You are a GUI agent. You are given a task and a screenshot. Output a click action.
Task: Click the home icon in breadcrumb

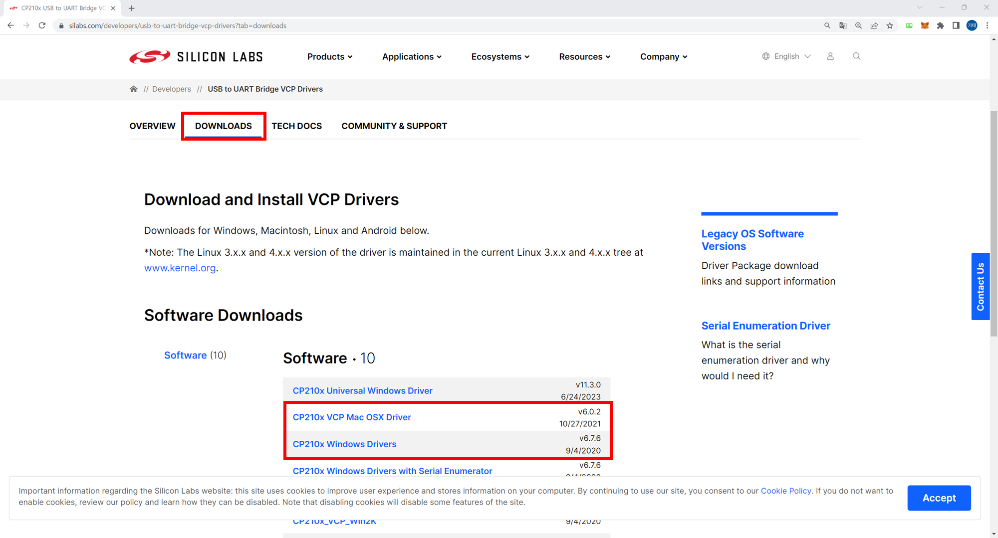tap(133, 89)
